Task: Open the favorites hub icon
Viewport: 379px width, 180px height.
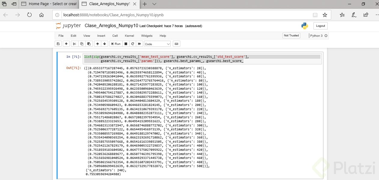Action: point(342,15)
